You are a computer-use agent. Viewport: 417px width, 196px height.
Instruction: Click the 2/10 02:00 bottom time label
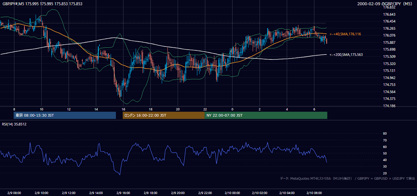pos(259,193)
